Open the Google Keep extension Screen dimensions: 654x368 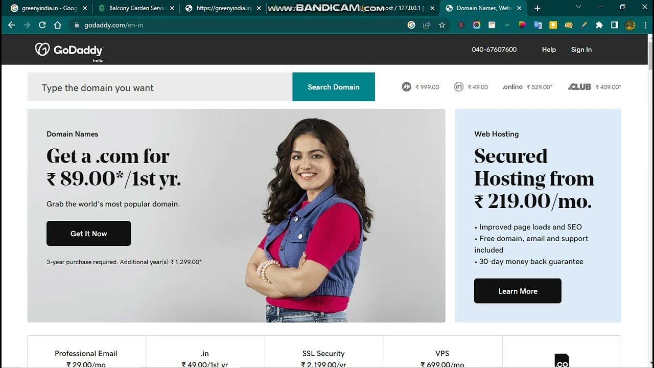pyautogui.click(x=553, y=25)
